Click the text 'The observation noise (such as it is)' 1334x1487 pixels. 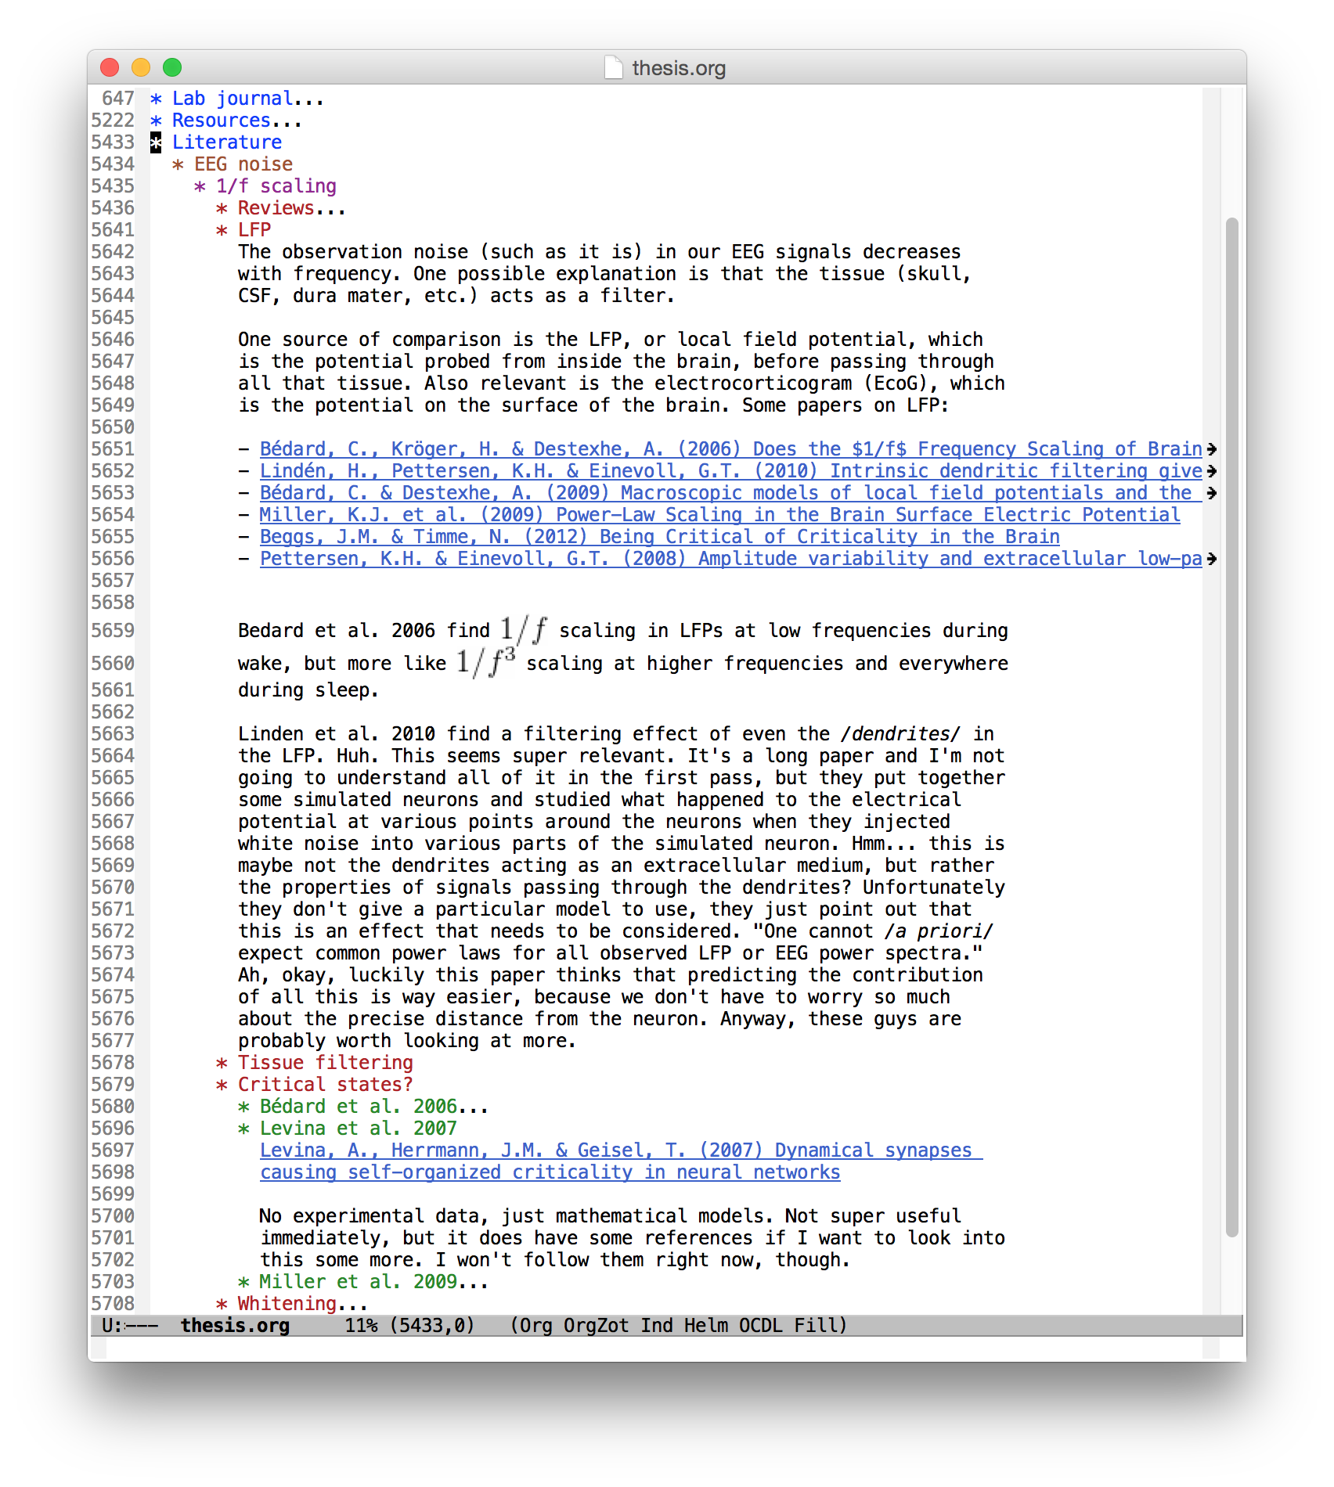point(439,252)
